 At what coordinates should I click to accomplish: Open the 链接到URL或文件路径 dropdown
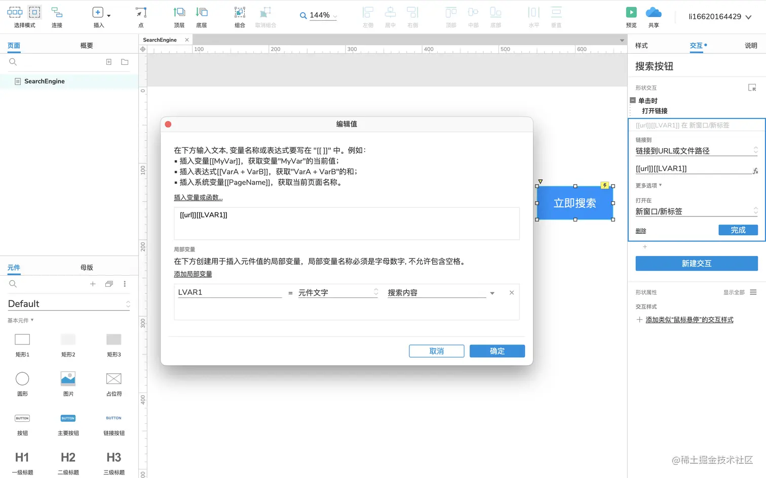click(697, 151)
